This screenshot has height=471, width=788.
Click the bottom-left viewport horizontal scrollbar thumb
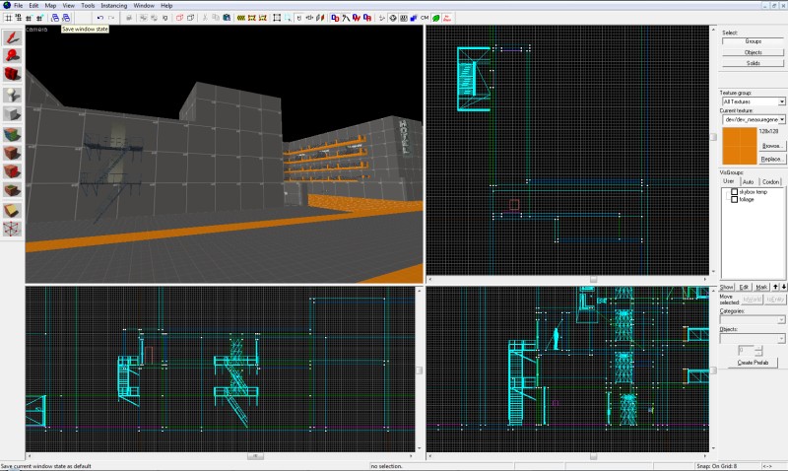point(255,456)
